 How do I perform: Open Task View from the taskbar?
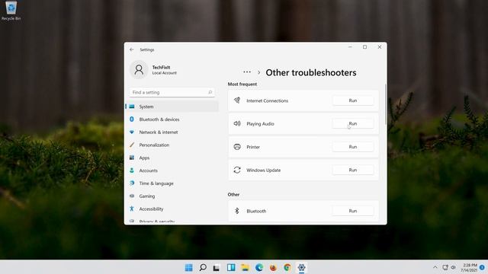pyautogui.click(x=217, y=267)
